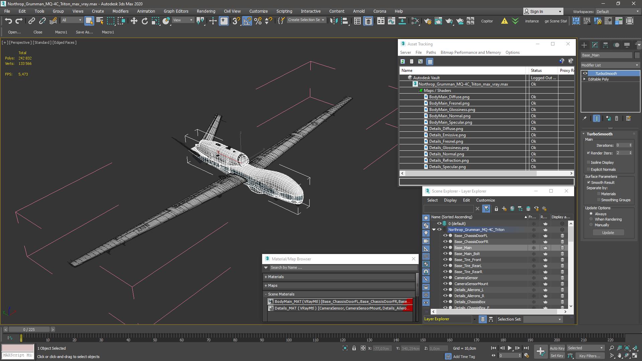642x361 pixels.
Task: Open the Material Editor icon
Action: [x=415, y=21]
